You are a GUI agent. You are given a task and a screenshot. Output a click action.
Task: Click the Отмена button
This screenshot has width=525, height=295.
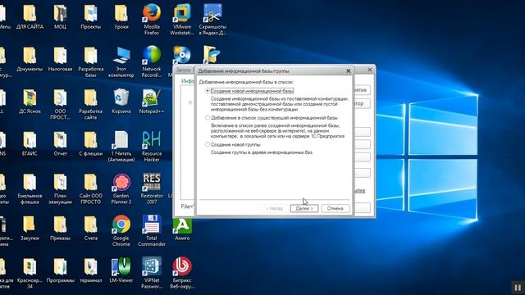(336, 208)
